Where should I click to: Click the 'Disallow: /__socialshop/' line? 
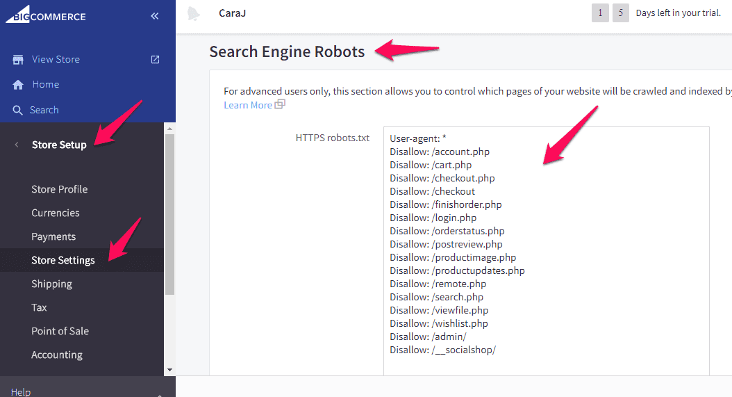[x=442, y=350]
